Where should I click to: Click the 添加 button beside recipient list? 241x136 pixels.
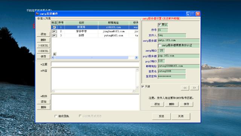43,34
